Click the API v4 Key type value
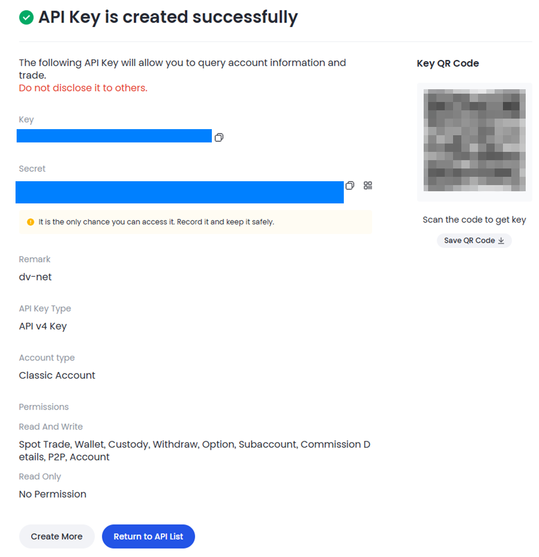539x557 pixels. [x=43, y=326]
